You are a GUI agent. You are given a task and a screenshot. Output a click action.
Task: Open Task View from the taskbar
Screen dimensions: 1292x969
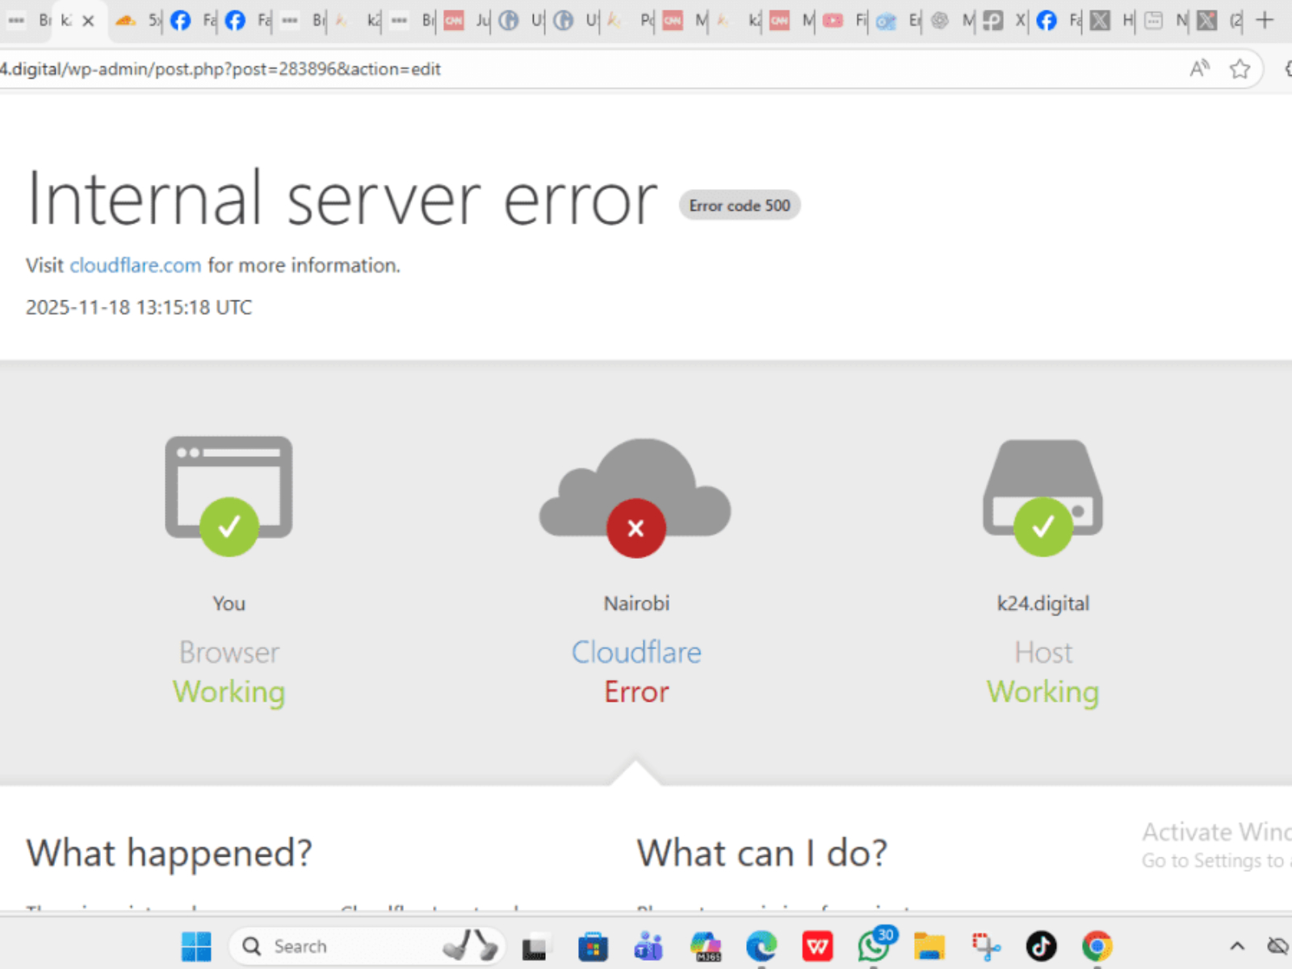pos(534,946)
